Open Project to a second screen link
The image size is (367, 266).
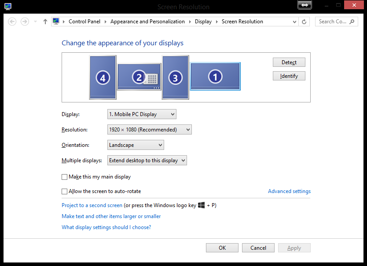[x=92, y=205]
